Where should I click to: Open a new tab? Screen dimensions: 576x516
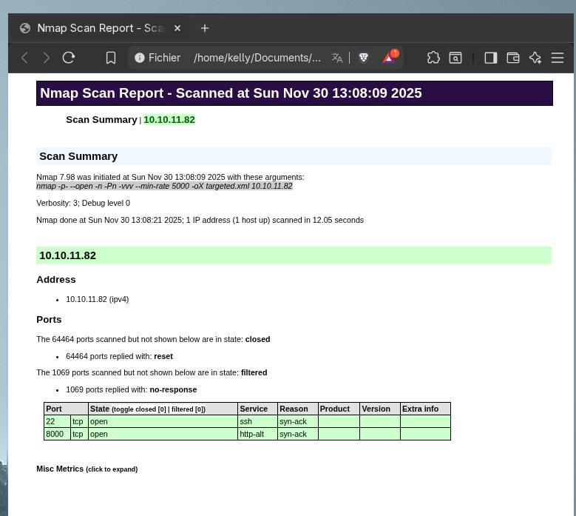click(x=205, y=28)
